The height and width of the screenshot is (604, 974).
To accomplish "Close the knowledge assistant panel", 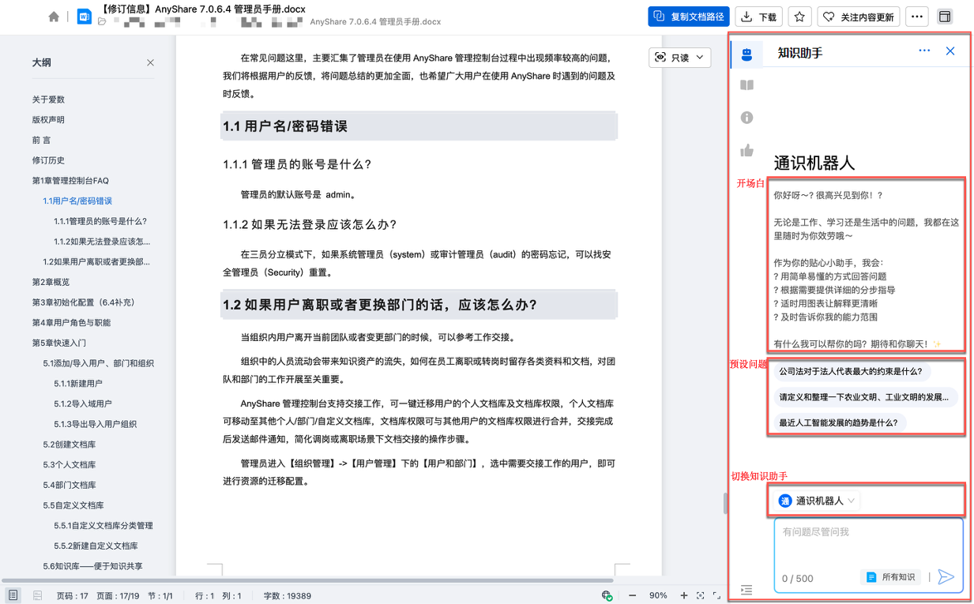I will pos(950,51).
